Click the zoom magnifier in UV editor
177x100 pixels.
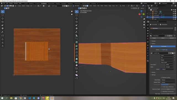tap(72, 11)
